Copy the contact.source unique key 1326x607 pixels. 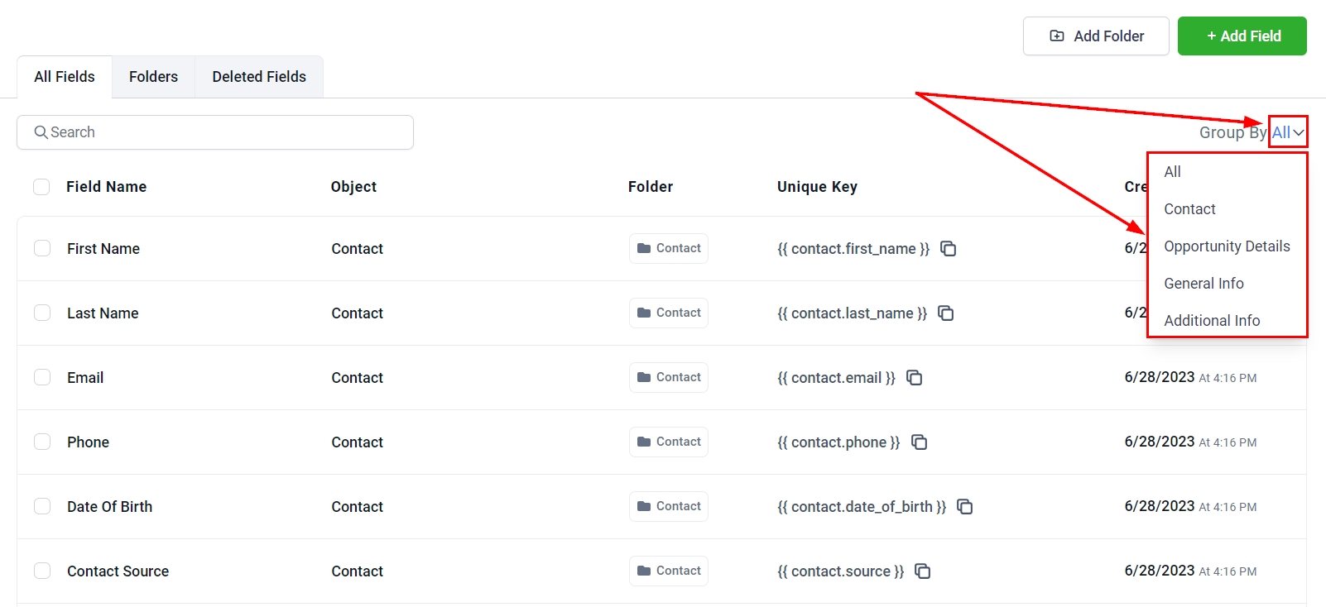coord(923,571)
